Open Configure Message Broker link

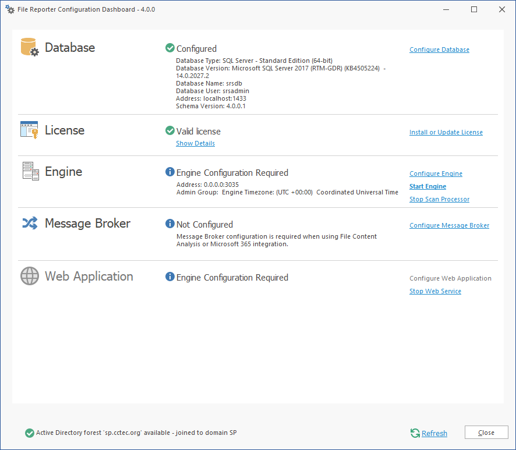click(449, 226)
